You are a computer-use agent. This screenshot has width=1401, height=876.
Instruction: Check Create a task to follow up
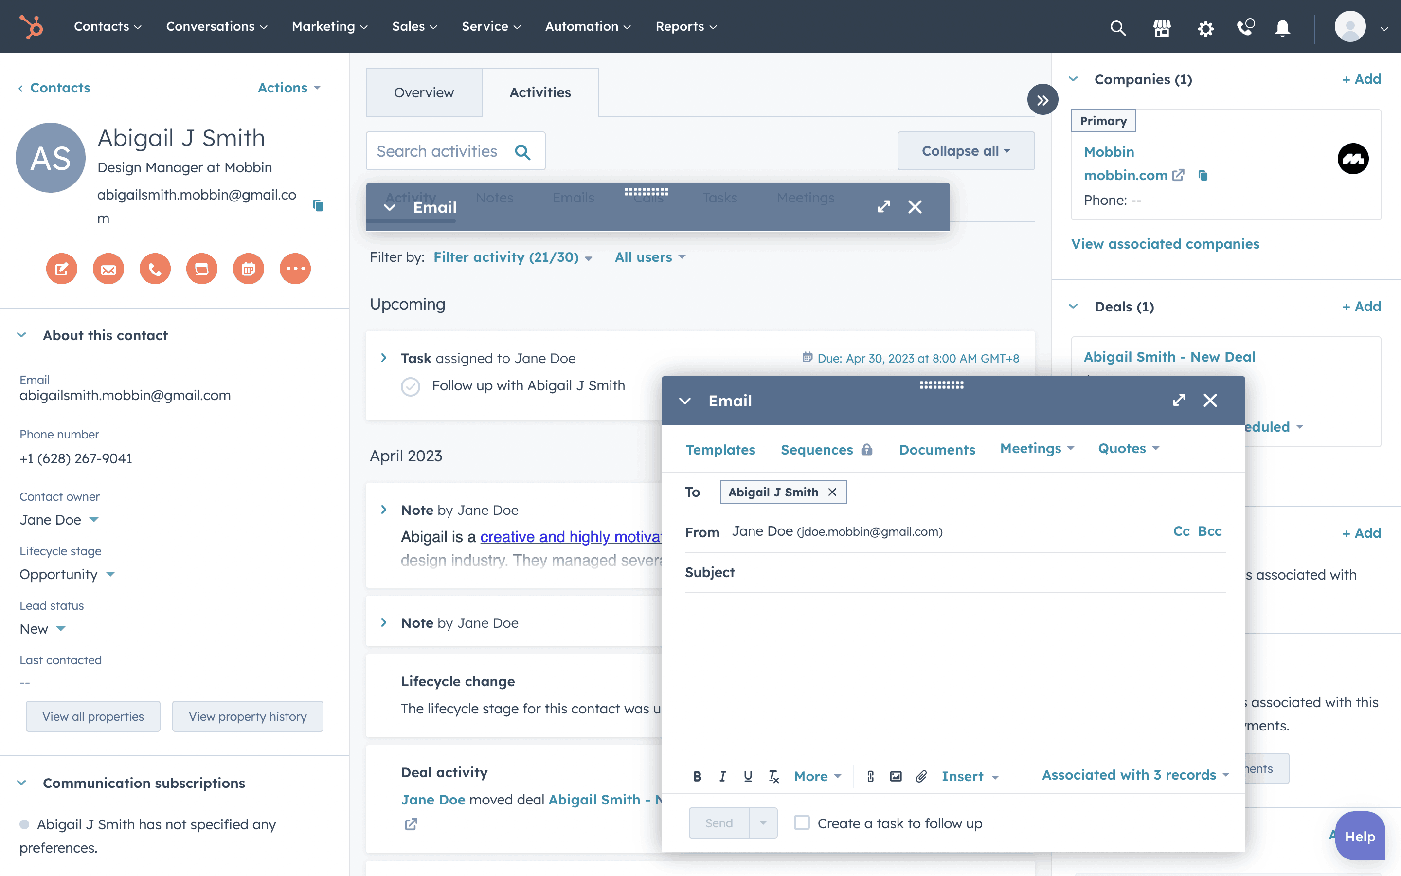coord(801,822)
